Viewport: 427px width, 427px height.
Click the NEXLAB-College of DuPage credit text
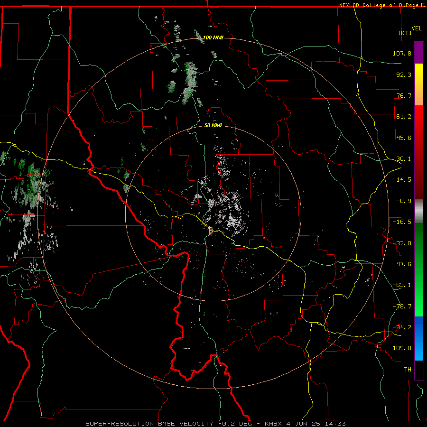pos(379,5)
